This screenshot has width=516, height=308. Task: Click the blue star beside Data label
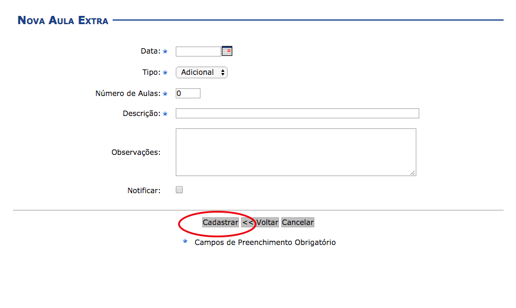click(165, 52)
